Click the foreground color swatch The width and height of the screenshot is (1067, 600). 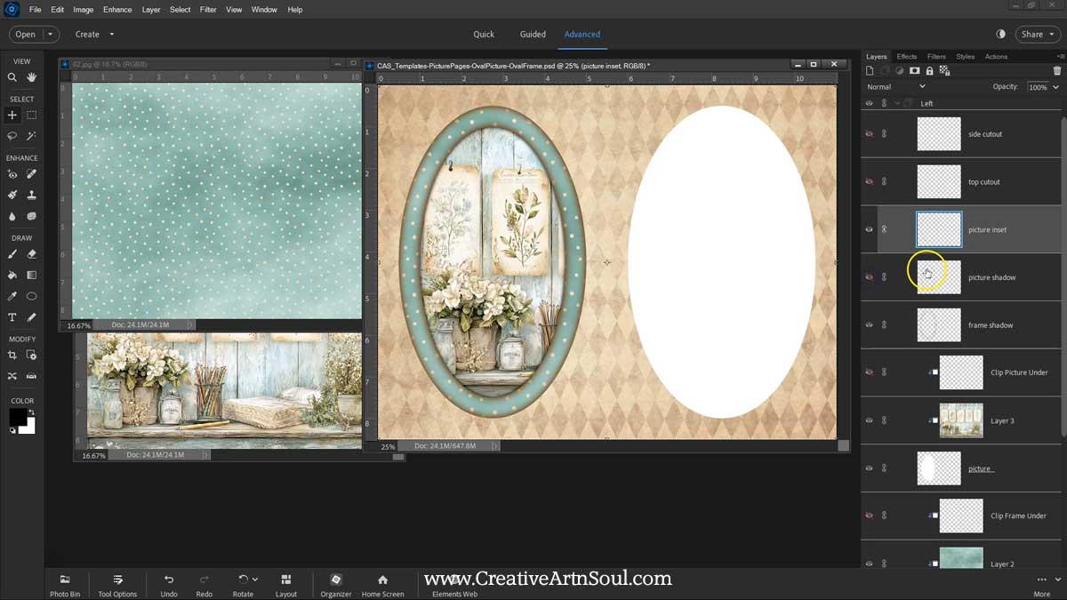pos(17,417)
